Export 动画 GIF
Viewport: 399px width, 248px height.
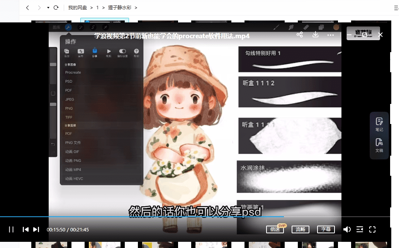(102, 151)
